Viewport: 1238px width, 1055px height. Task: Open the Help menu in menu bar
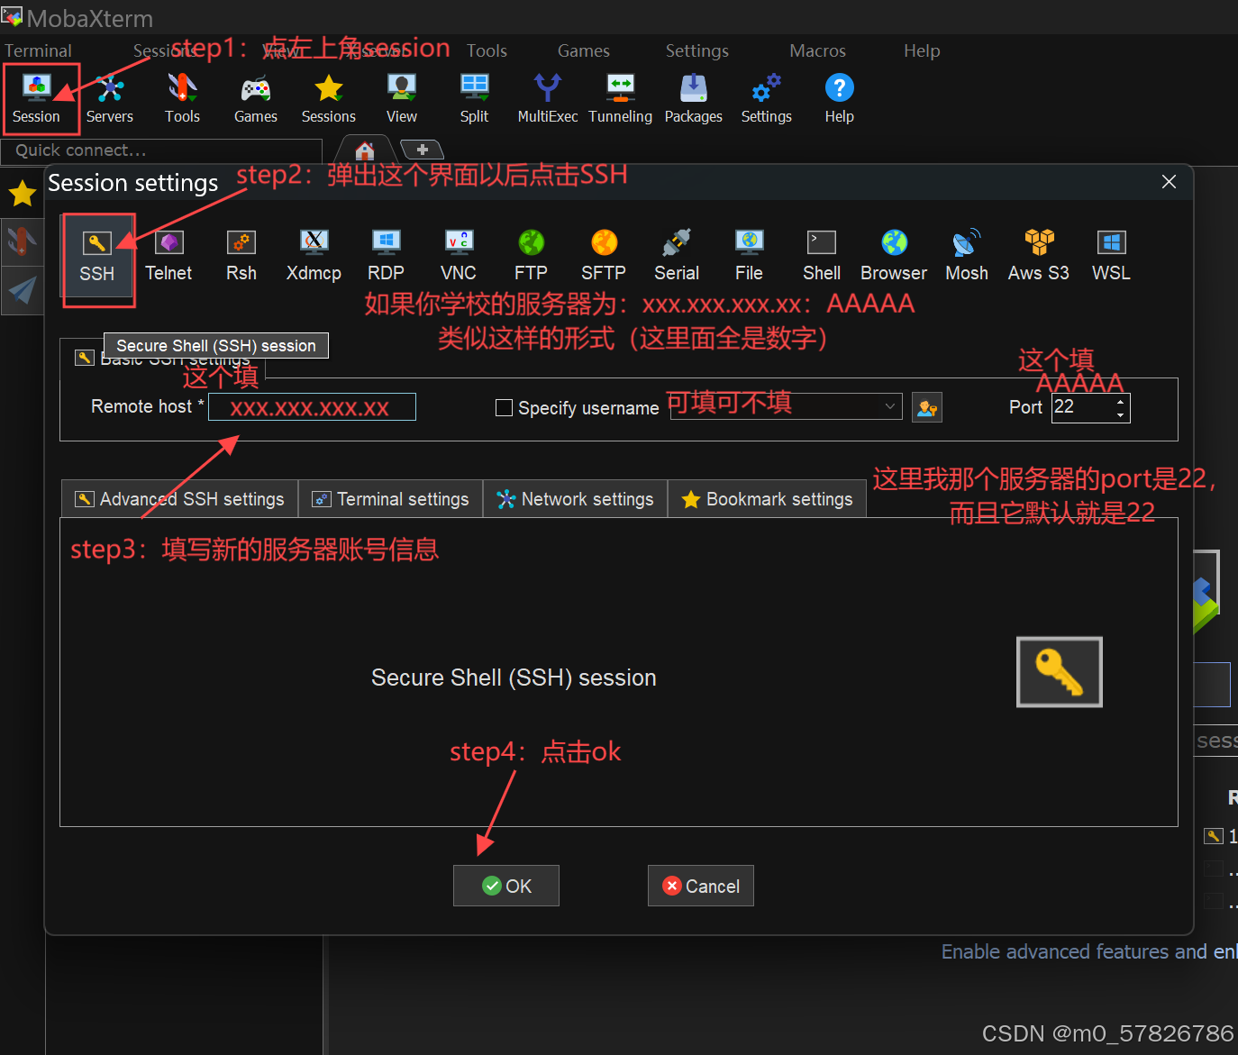click(922, 50)
